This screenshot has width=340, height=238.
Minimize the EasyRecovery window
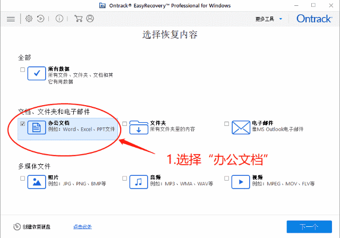[296, 5]
